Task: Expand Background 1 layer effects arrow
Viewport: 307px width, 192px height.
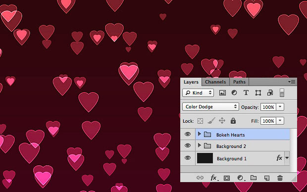Action: (x=287, y=158)
